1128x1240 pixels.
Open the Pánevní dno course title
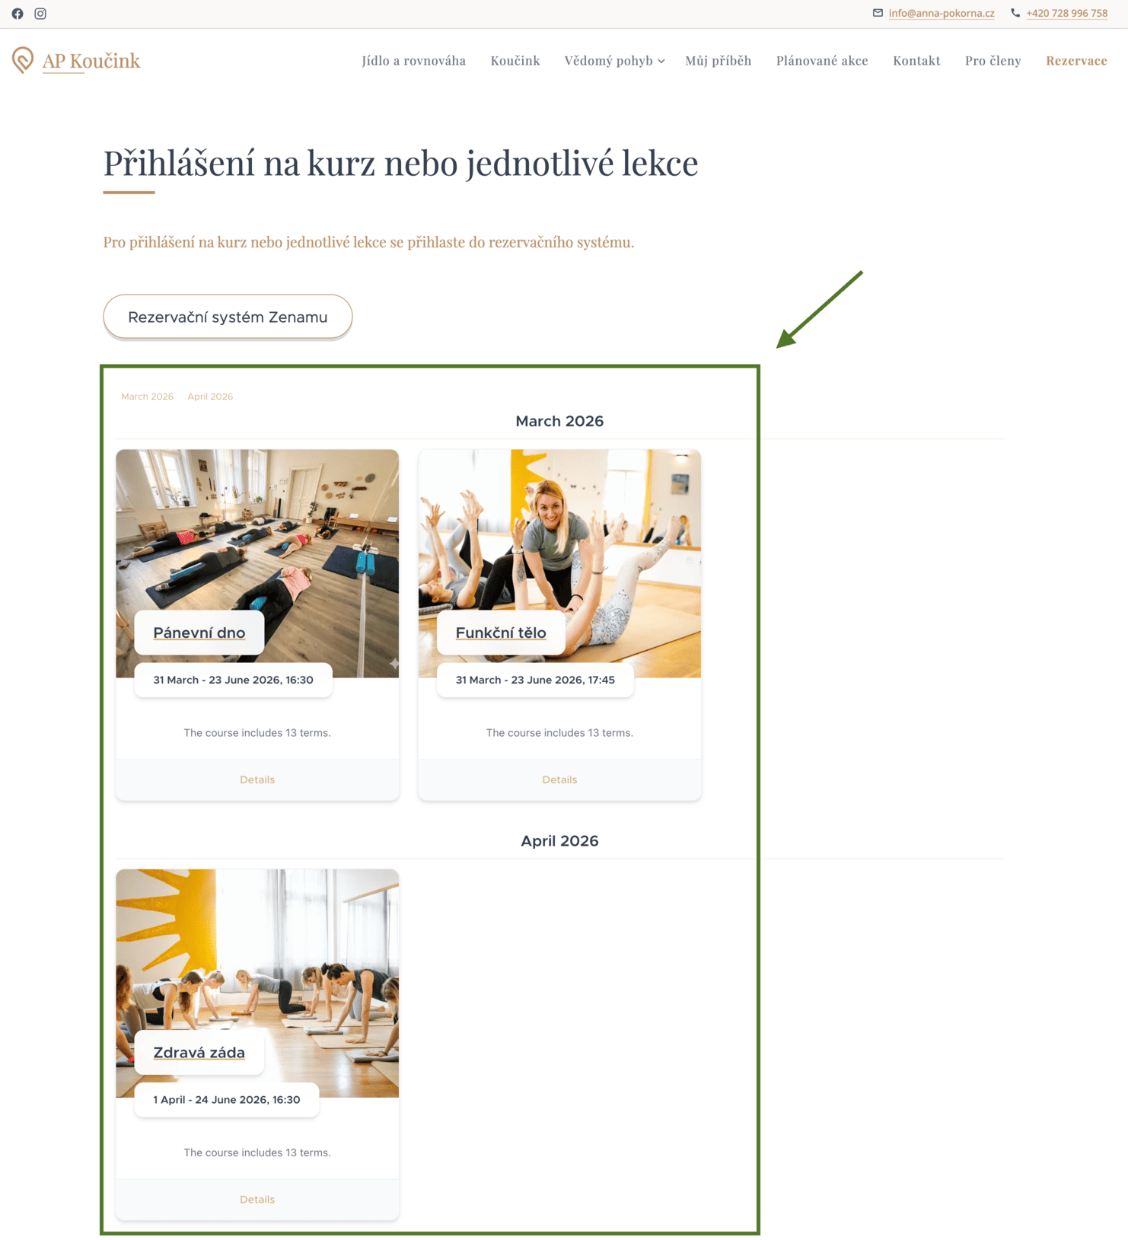click(x=199, y=633)
